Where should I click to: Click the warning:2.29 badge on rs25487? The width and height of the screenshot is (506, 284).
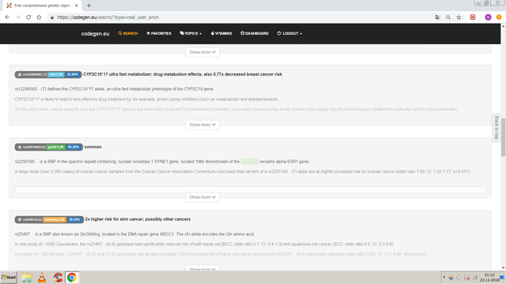tap(55, 219)
